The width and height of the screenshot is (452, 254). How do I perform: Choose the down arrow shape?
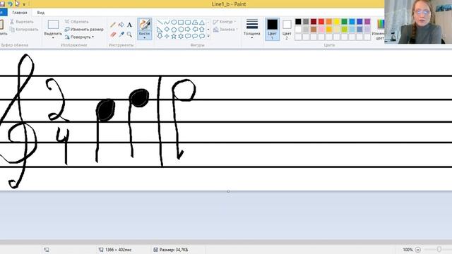160,36
